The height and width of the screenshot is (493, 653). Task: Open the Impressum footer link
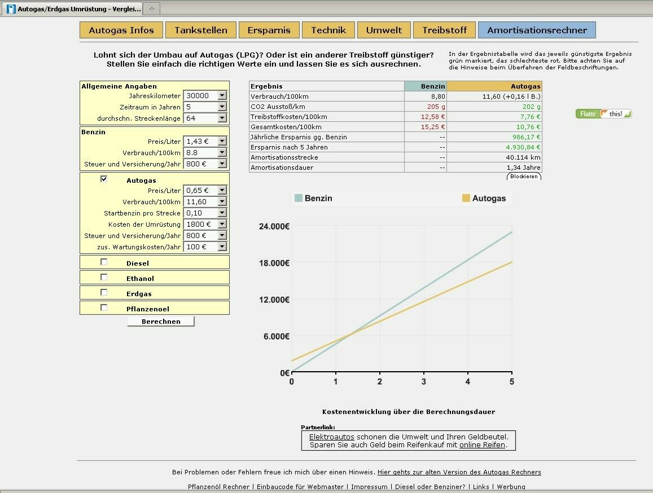point(370,487)
